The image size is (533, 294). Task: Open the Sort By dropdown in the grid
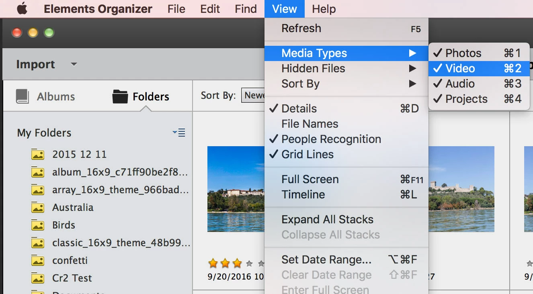pos(253,96)
